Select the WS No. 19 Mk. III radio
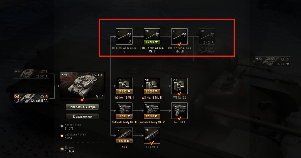Viewport: 301px width, 158px height. coord(152,86)
